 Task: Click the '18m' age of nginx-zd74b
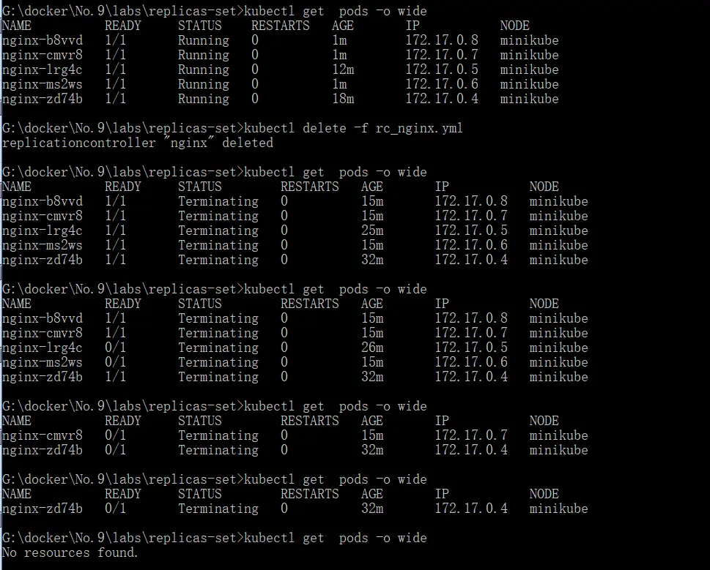pos(343,99)
